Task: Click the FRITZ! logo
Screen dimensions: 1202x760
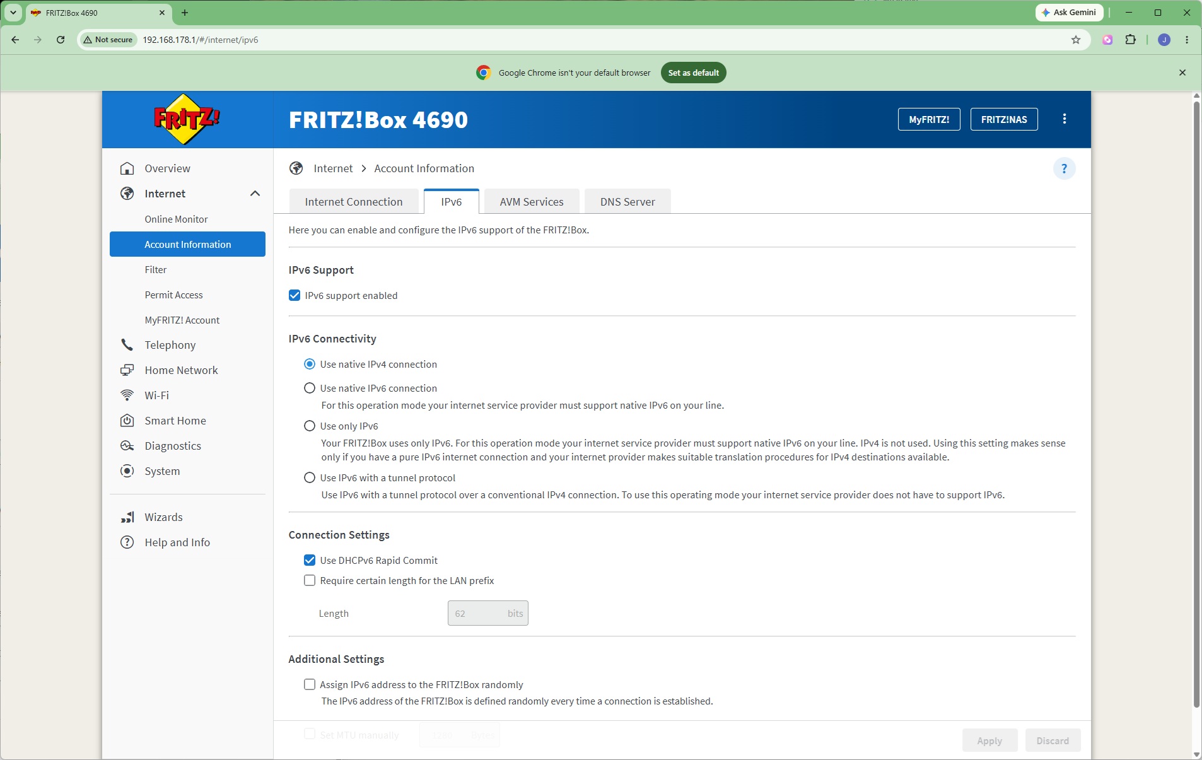Action: point(187,119)
